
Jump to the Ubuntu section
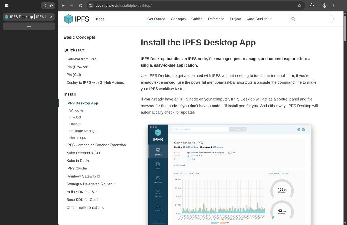(75, 124)
